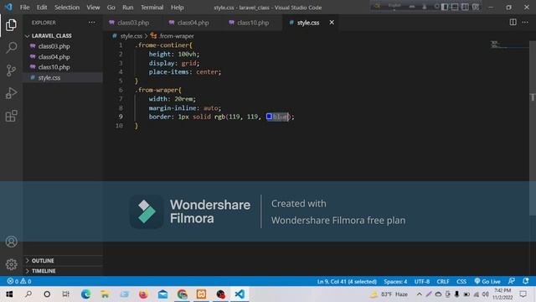The image size is (536, 302).
Task: Open the Terminal menu
Action: (152, 8)
